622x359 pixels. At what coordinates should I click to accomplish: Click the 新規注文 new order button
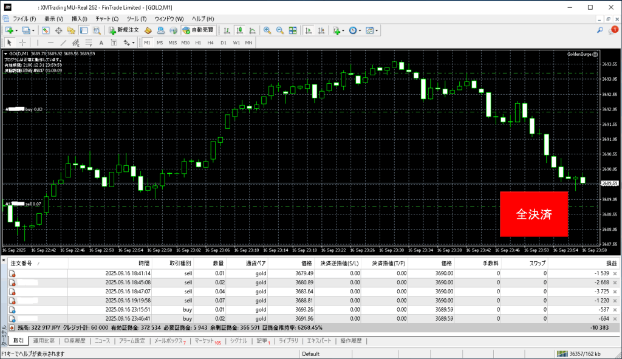pyautogui.click(x=124, y=30)
